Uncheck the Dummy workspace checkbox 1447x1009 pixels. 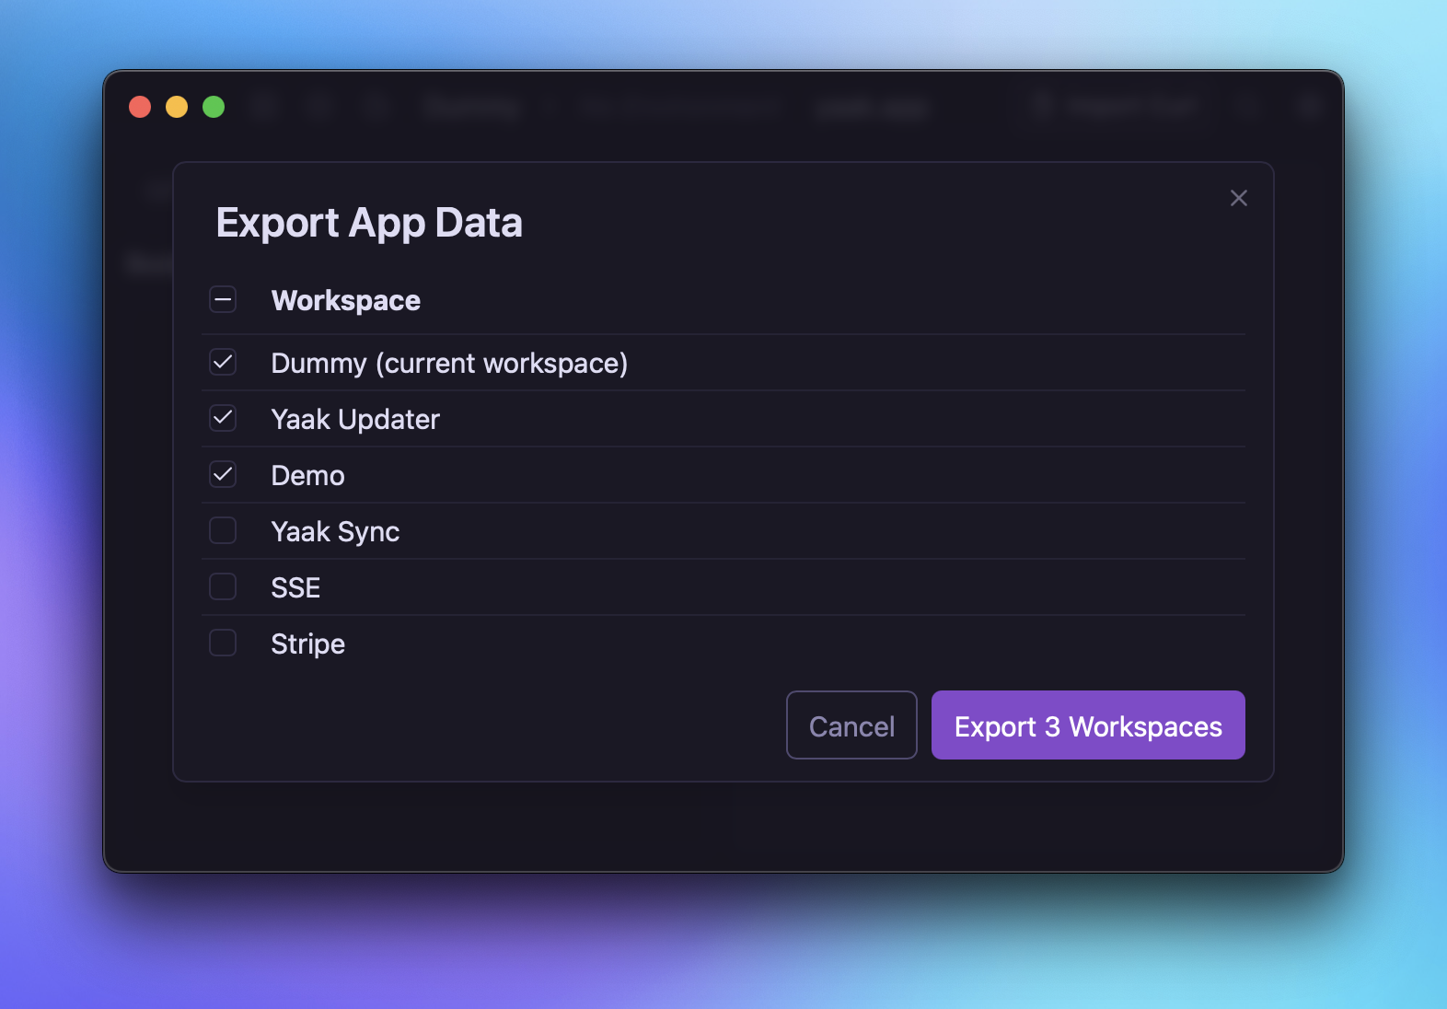223,363
